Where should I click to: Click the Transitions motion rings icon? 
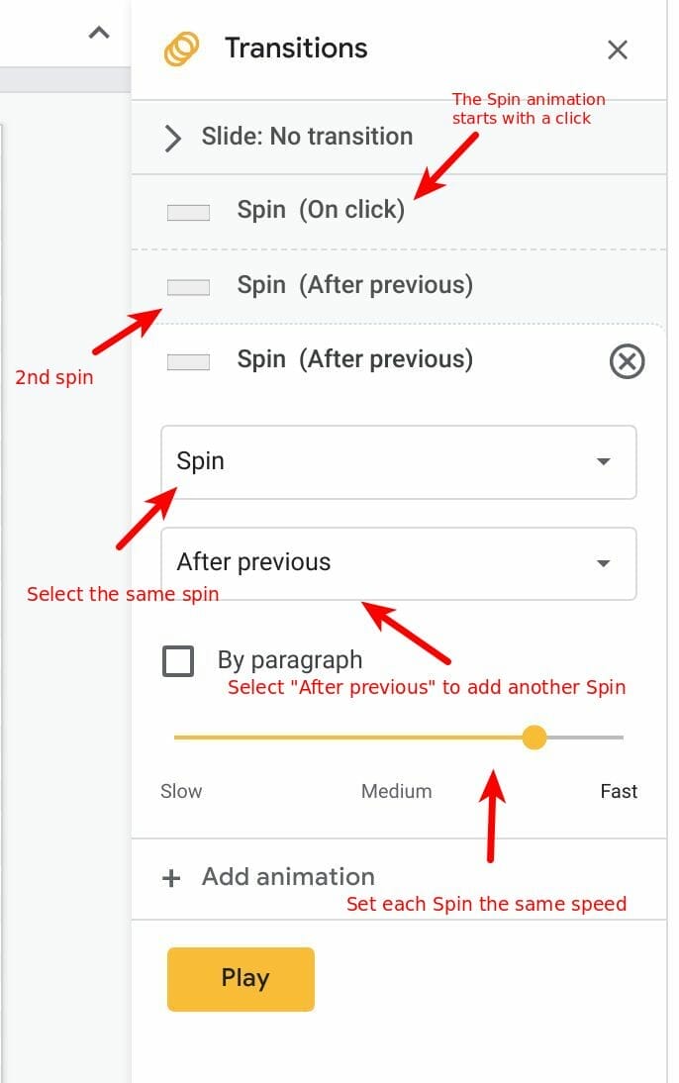coord(182,49)
